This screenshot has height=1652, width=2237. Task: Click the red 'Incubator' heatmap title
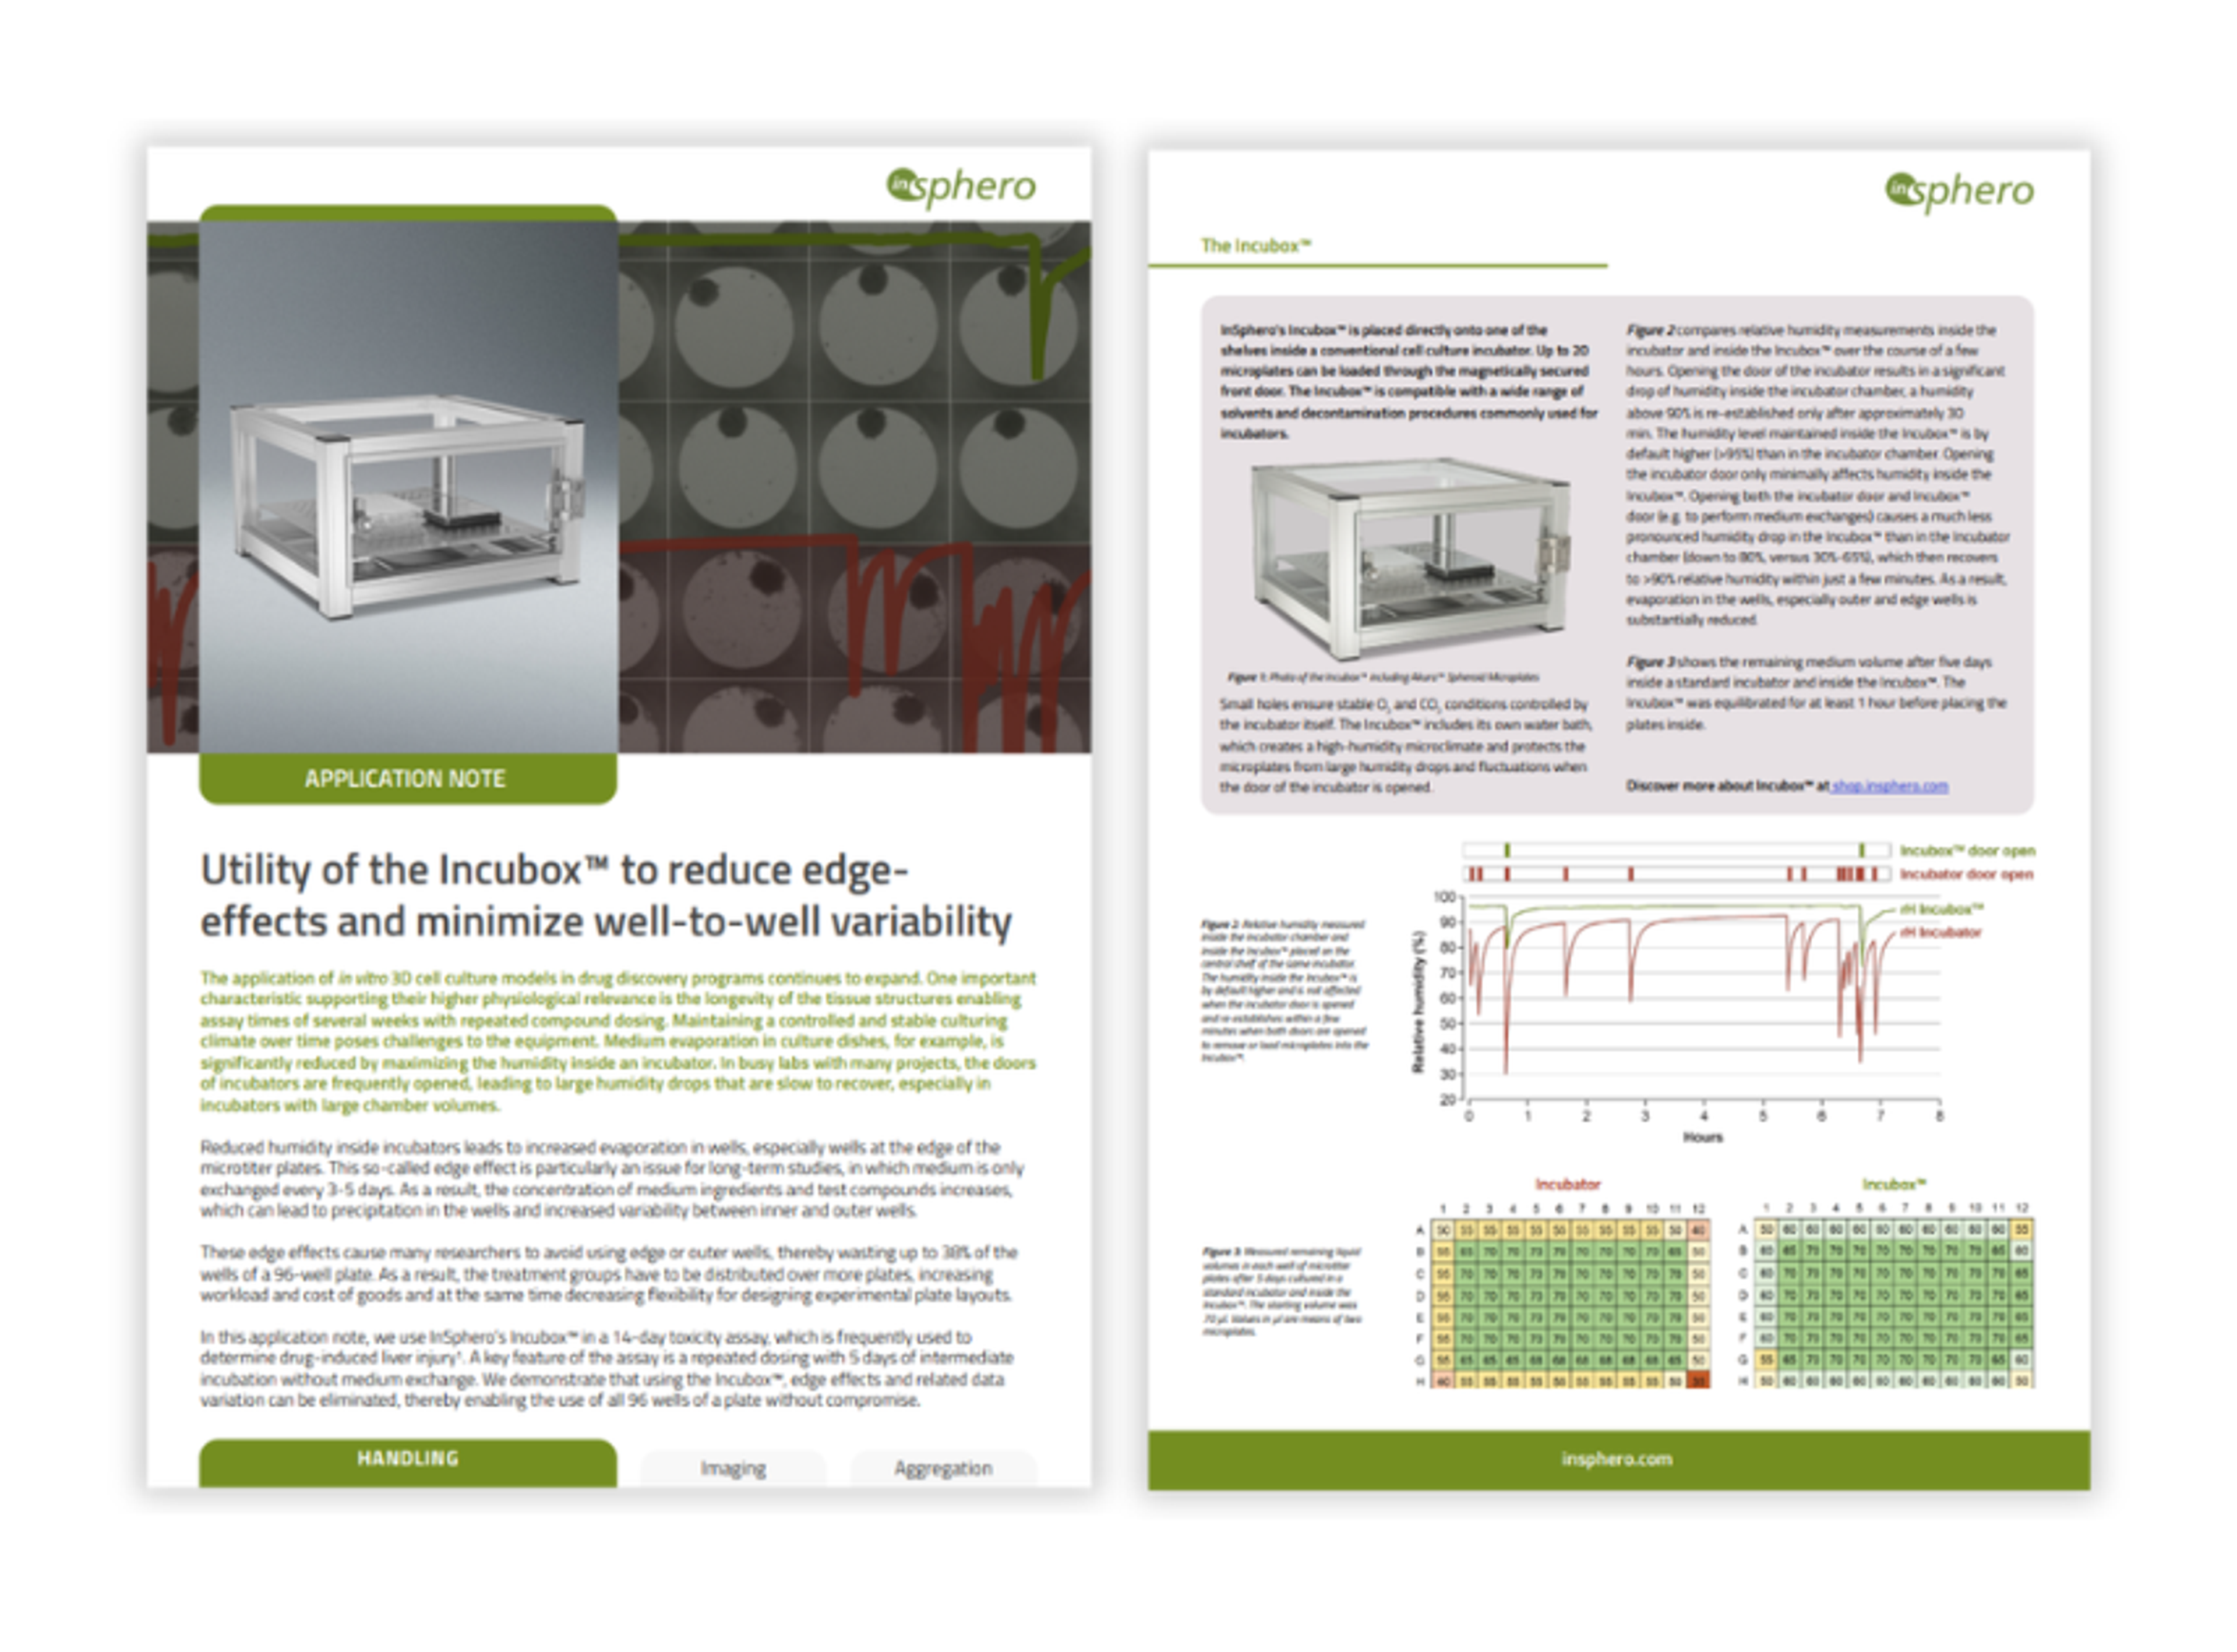(1567, 1185)
